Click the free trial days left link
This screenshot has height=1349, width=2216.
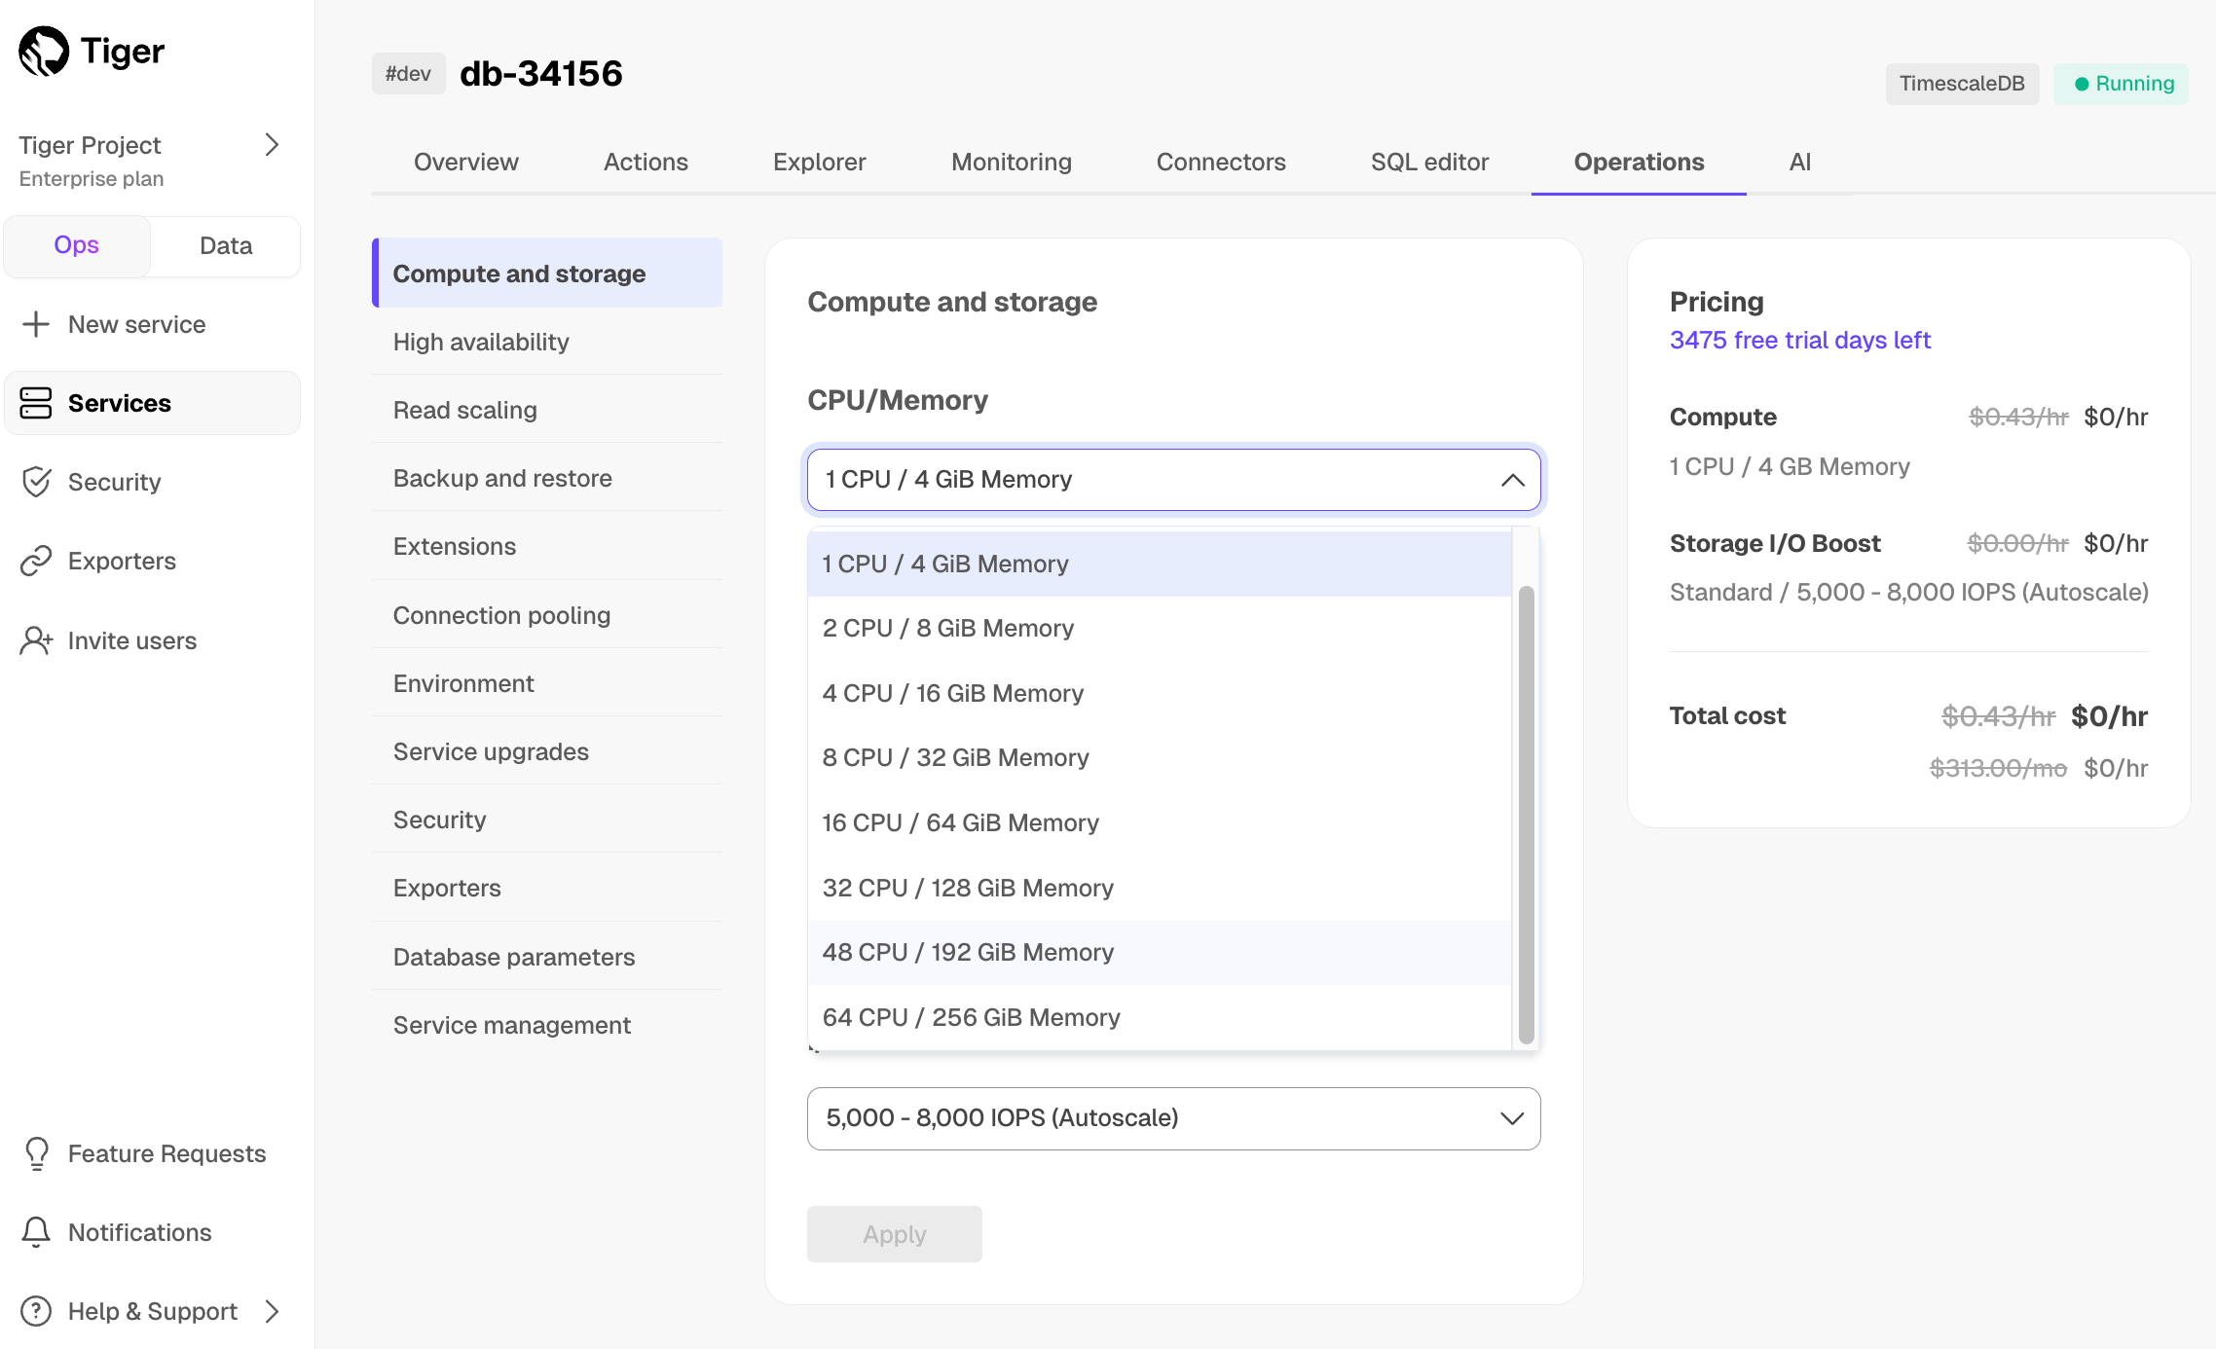[x=1799, y=340]
